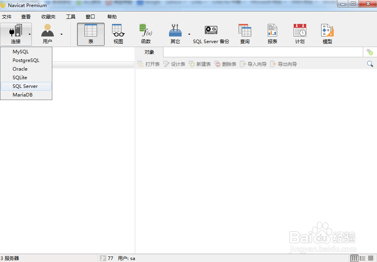This screenshot has height=262, width=377.
Task: Click the Navicat Premium app icon
Action: pyautogui.click(x=3, y=5)
